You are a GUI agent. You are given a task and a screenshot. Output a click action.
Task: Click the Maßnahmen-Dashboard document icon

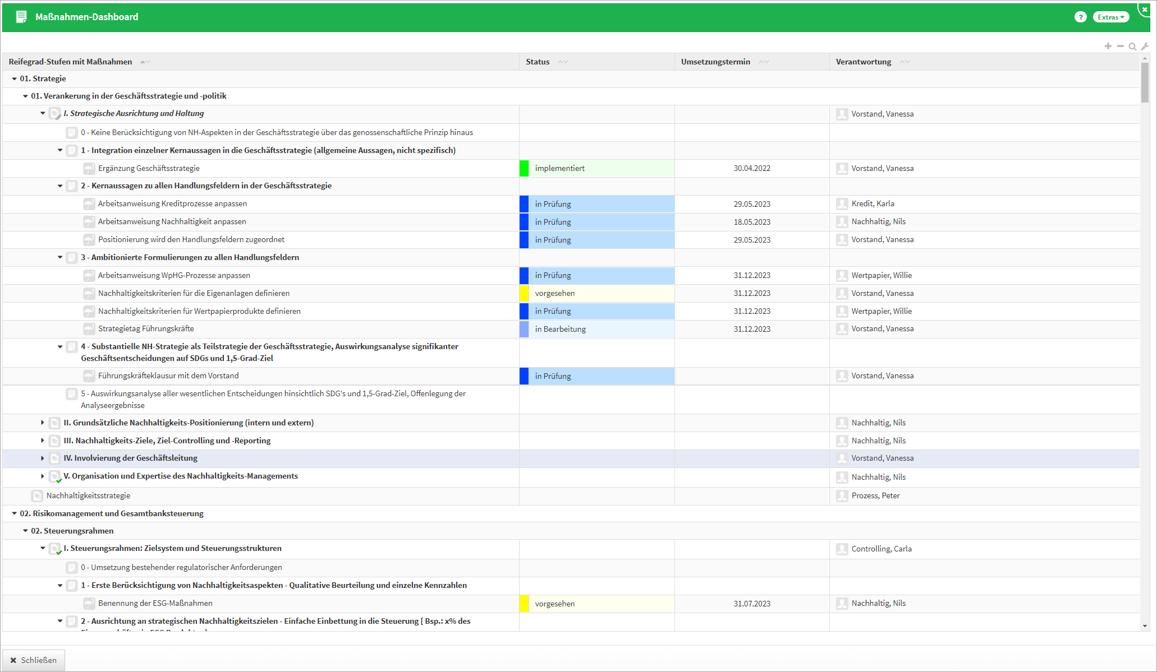pyautogui.click(x=21, y=17)
